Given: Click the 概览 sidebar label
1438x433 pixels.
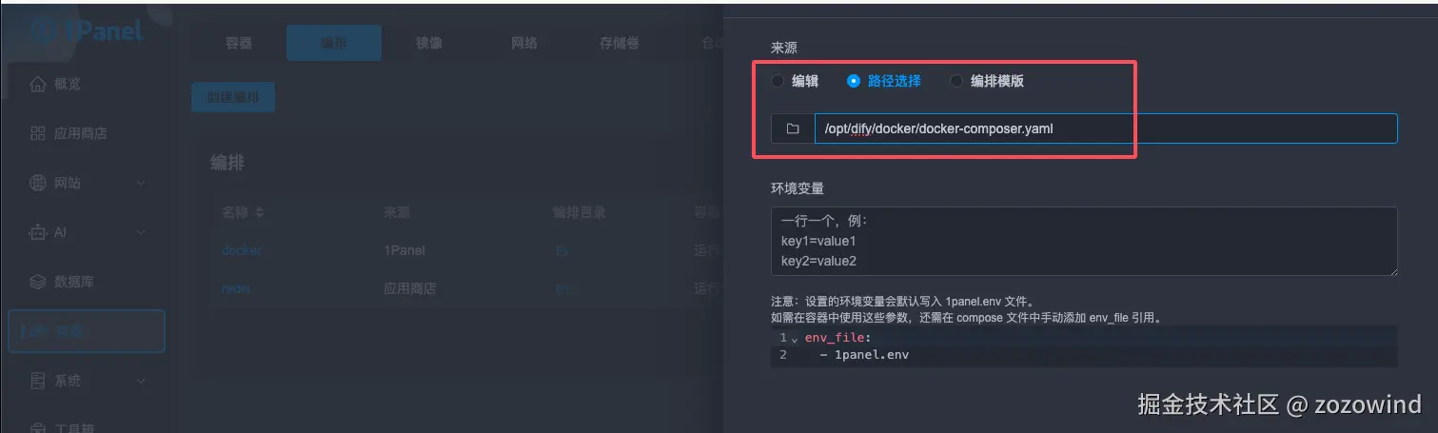Looking at the screenshot, I should [x=68, y=84].
